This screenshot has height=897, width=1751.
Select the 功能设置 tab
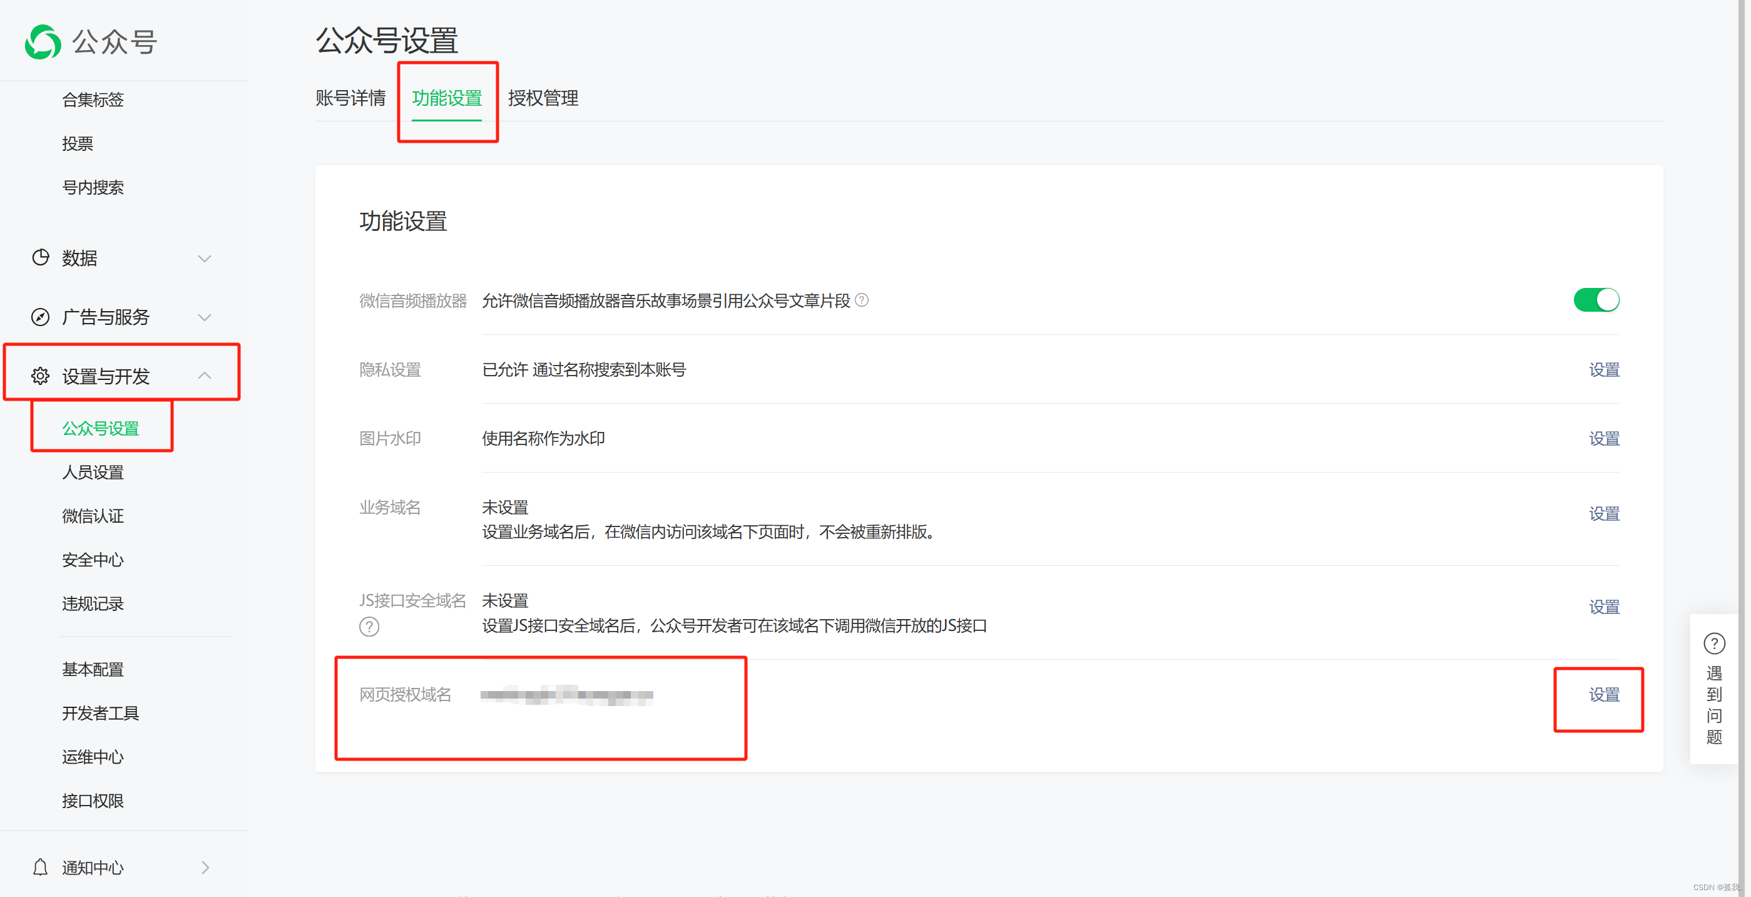(447, 98)
